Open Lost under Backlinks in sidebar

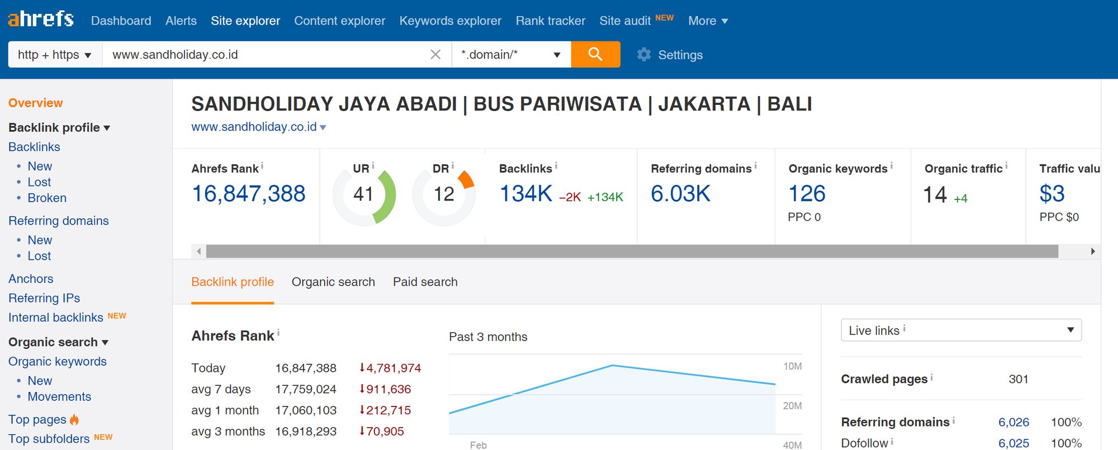coord(39,182)
